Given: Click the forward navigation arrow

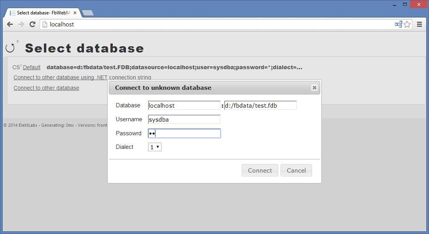Looking at the screenshot, I should (x=21, y=24).
